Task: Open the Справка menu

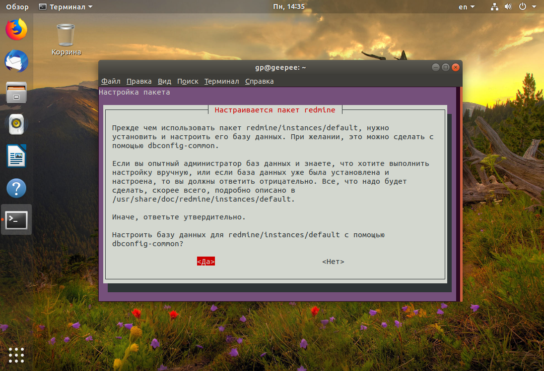Action: click(260, 81)
